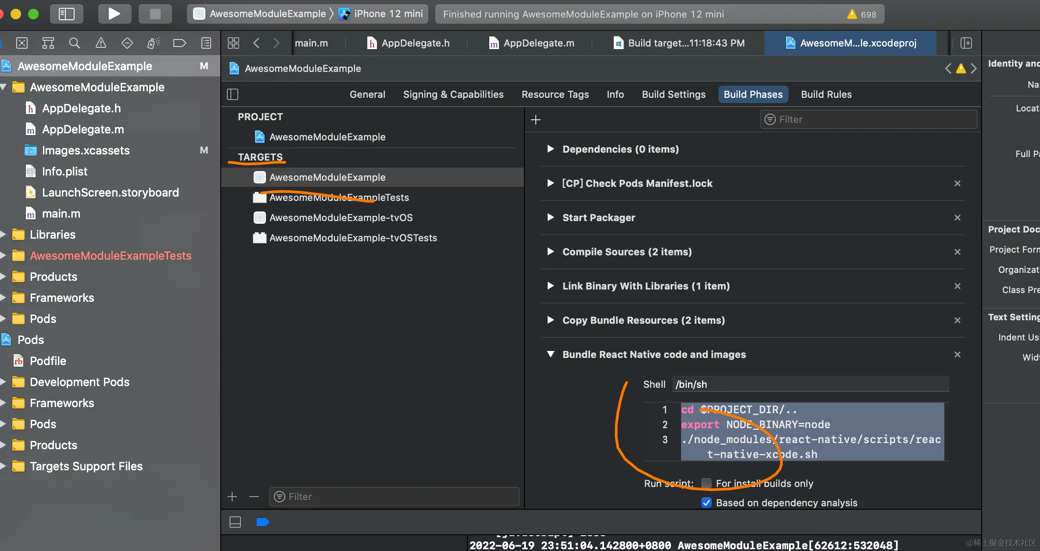The width and height of the screenshot is (1040, 551).
Task: Toggle the navigator sidebar icon
Action: 67,14
